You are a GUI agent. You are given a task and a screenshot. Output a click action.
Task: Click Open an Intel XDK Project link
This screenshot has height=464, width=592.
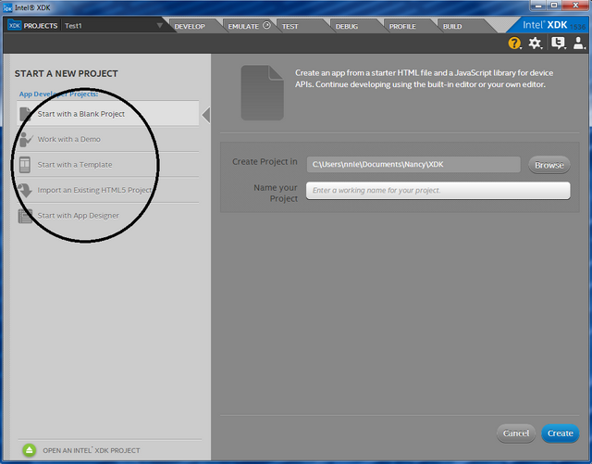[92, 450]
